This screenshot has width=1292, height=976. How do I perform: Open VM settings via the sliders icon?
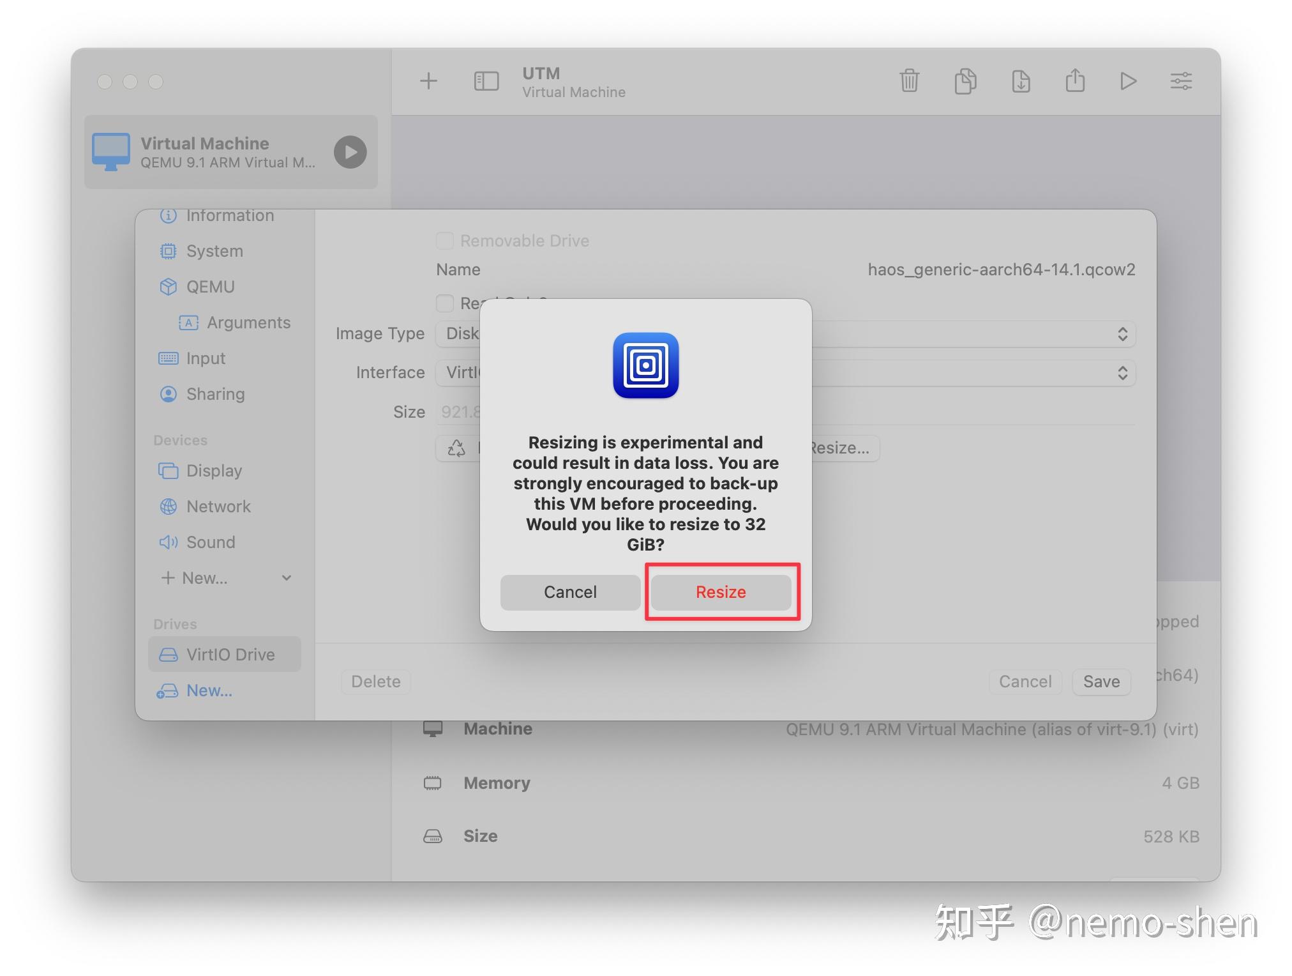pyautogui.click(x=1181, y=81)
